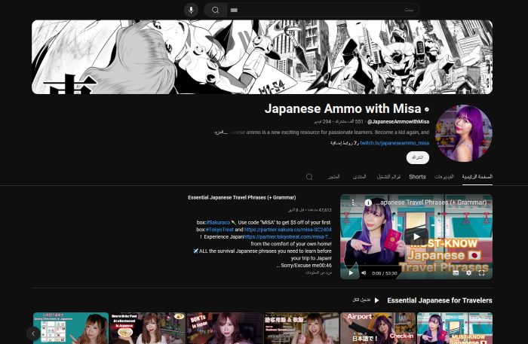Open the Videos tab next to Home

[444, 177]
